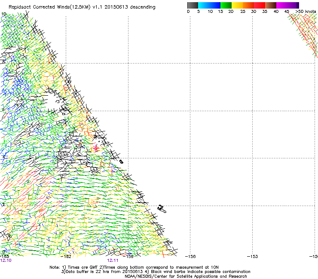Select the green 15-20 knots legend color

226,5
